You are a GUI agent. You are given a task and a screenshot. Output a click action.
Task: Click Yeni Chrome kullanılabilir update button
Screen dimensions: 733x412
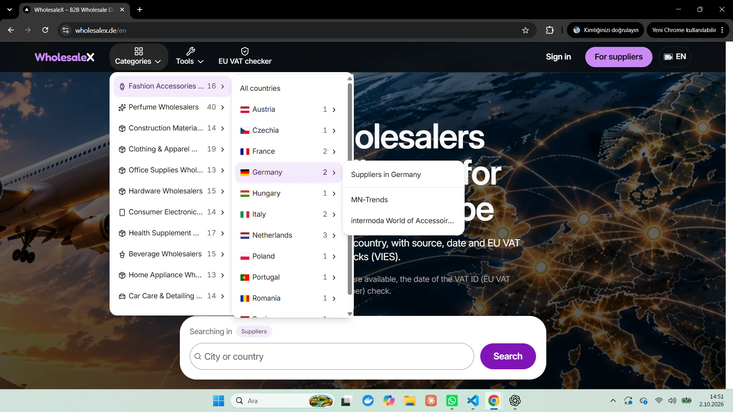688,30
